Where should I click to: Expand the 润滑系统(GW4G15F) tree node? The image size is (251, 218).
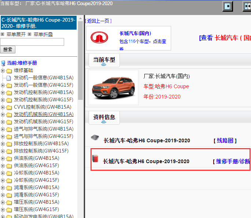click(3, 195)
